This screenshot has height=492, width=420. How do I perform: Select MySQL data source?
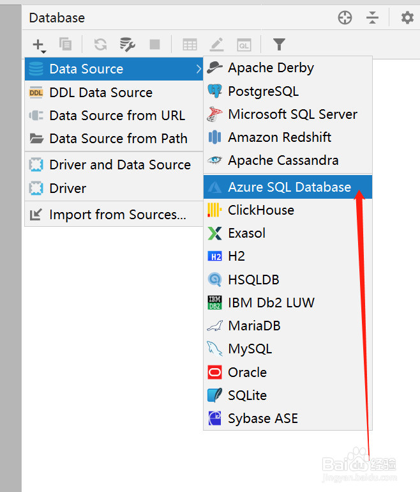coord(288,349)
